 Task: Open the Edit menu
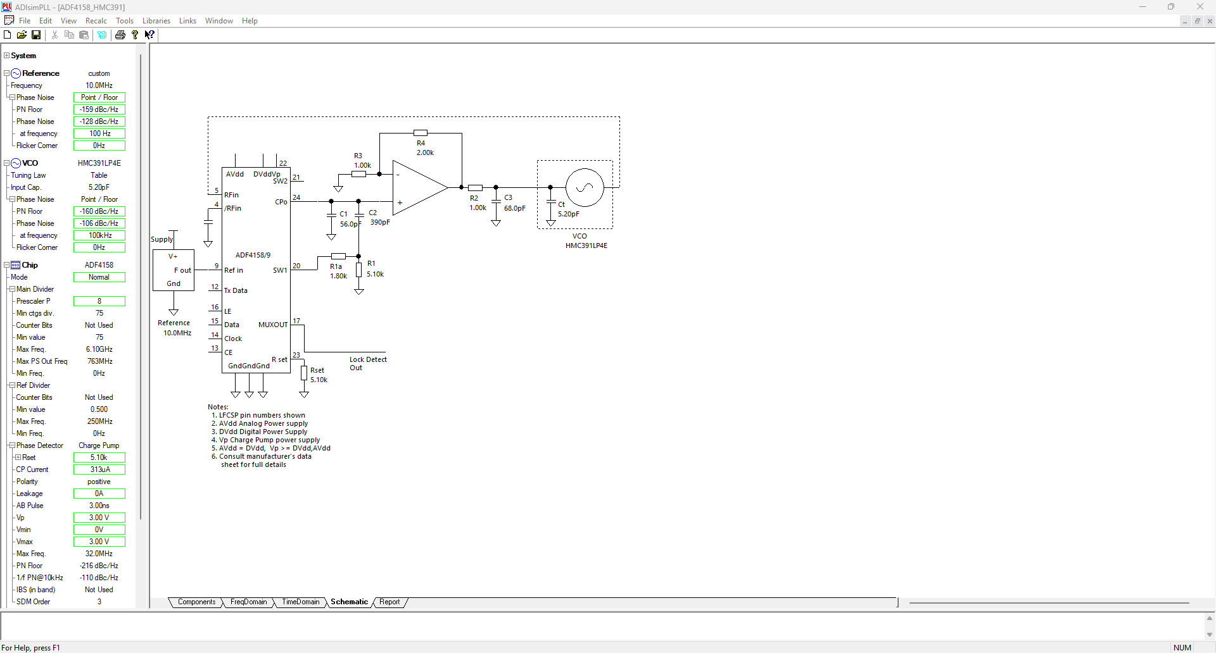[46, 21]
